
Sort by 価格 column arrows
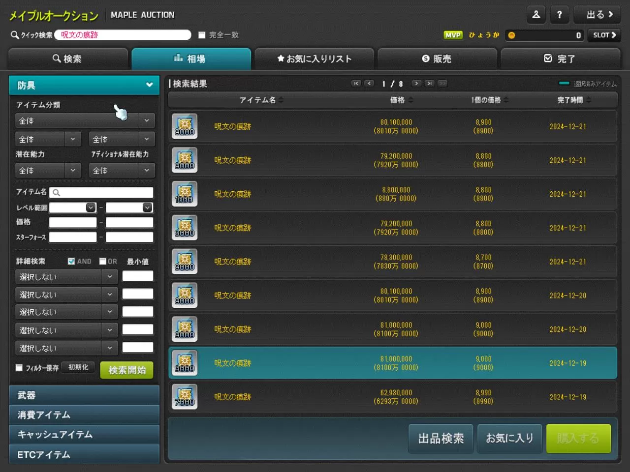(411, 100)
